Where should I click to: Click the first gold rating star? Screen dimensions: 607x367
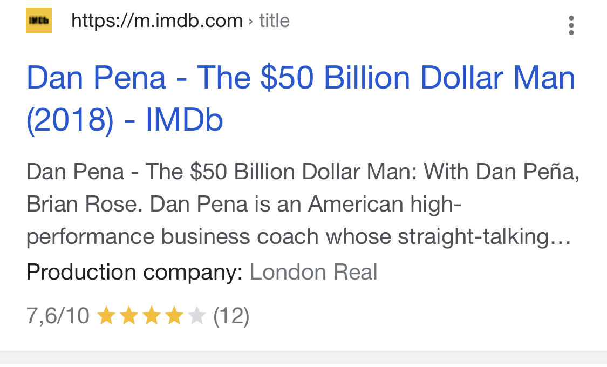pyautogui.click(x=106, y=316)
